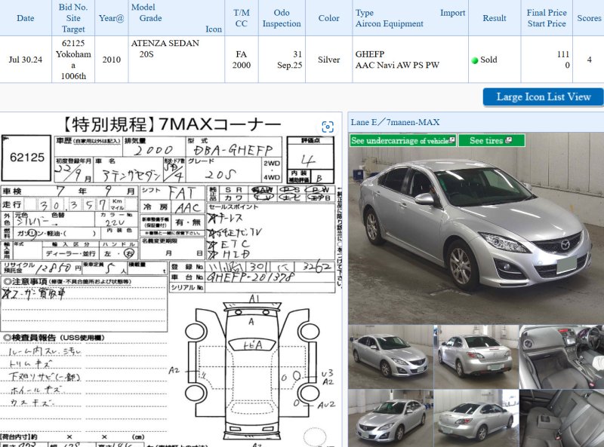Open the rear seat interior thumbnail
This screenshot has height=447, width=604.
pos(561,418)
